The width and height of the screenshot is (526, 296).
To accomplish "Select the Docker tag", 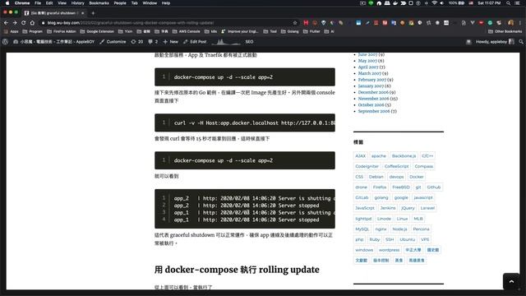I will coord(417,177).
